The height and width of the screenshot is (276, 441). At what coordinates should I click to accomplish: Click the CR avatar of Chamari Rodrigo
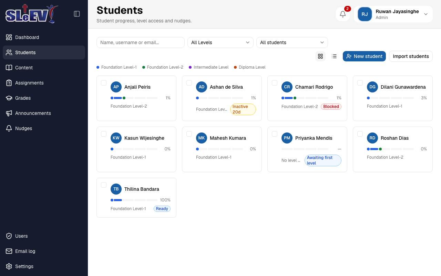click(287, 87)
